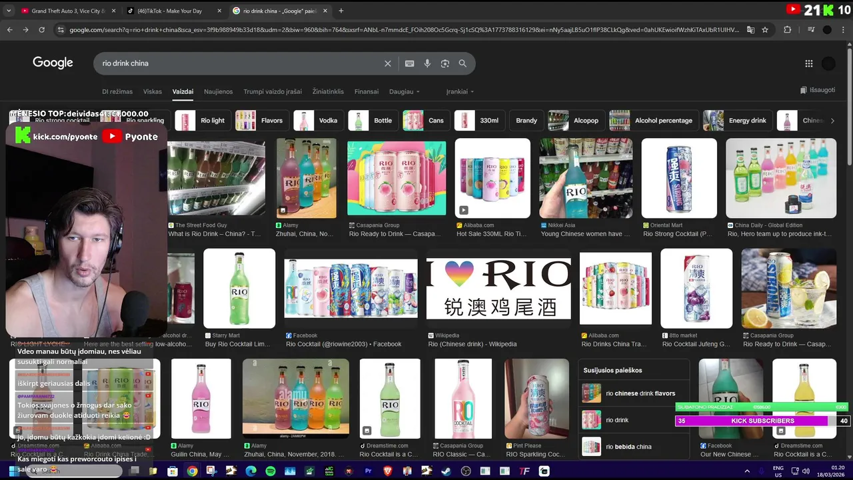
Task: Bookmark this page with the star icon
Action: coord(765,29)
